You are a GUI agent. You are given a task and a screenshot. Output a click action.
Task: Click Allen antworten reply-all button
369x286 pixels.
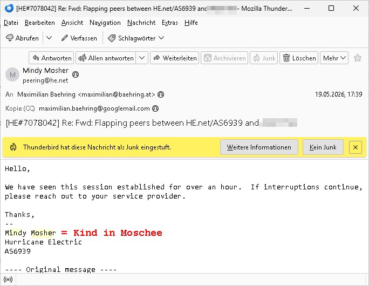coord(106,58)
